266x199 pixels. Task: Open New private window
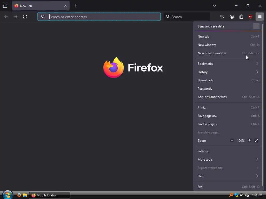coord(229,53)
